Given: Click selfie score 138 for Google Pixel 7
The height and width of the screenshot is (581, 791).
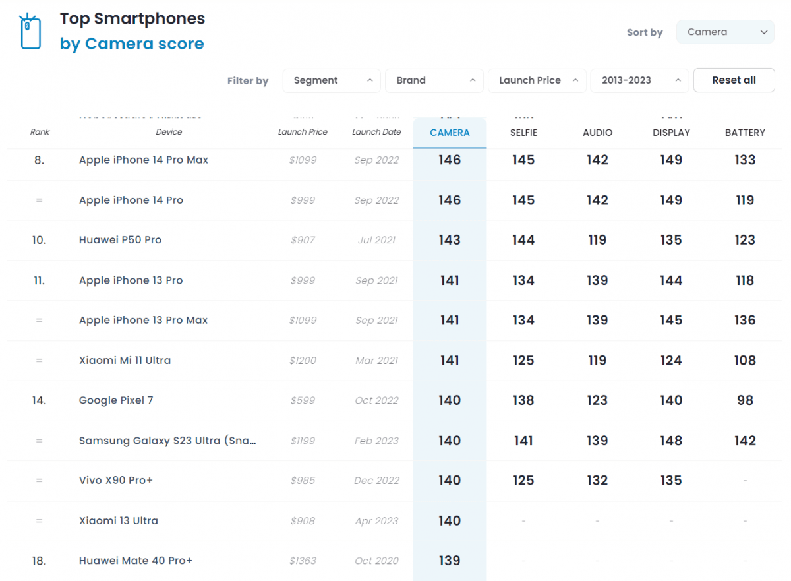Looking at the screenshot, I should [x=523, y=400].
